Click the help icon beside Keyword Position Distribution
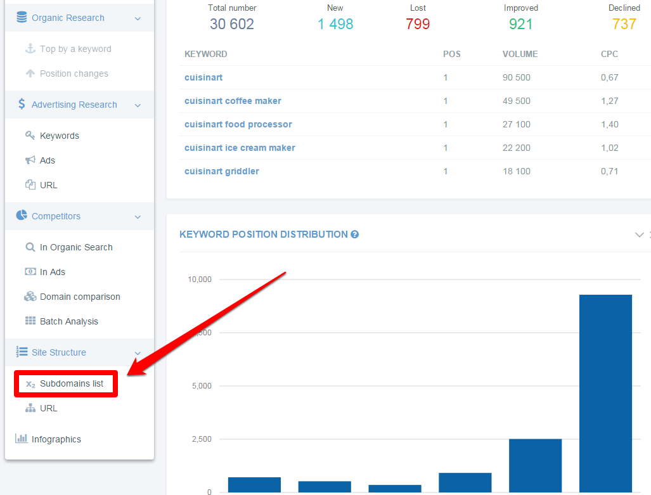651x495 pixels. tap(354, 235)
